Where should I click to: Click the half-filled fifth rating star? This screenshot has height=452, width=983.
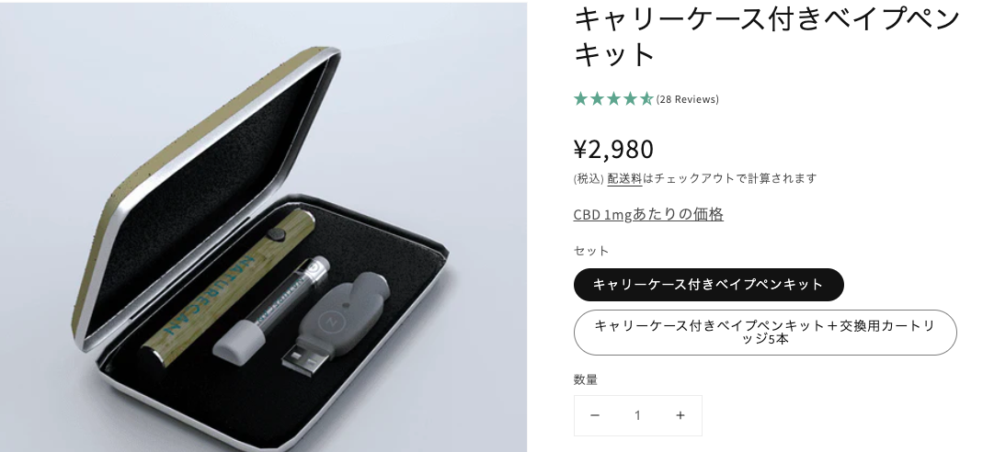(x=646, y=99)
